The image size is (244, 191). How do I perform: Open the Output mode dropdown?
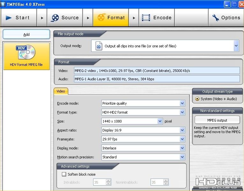click(x=236, y=46)
